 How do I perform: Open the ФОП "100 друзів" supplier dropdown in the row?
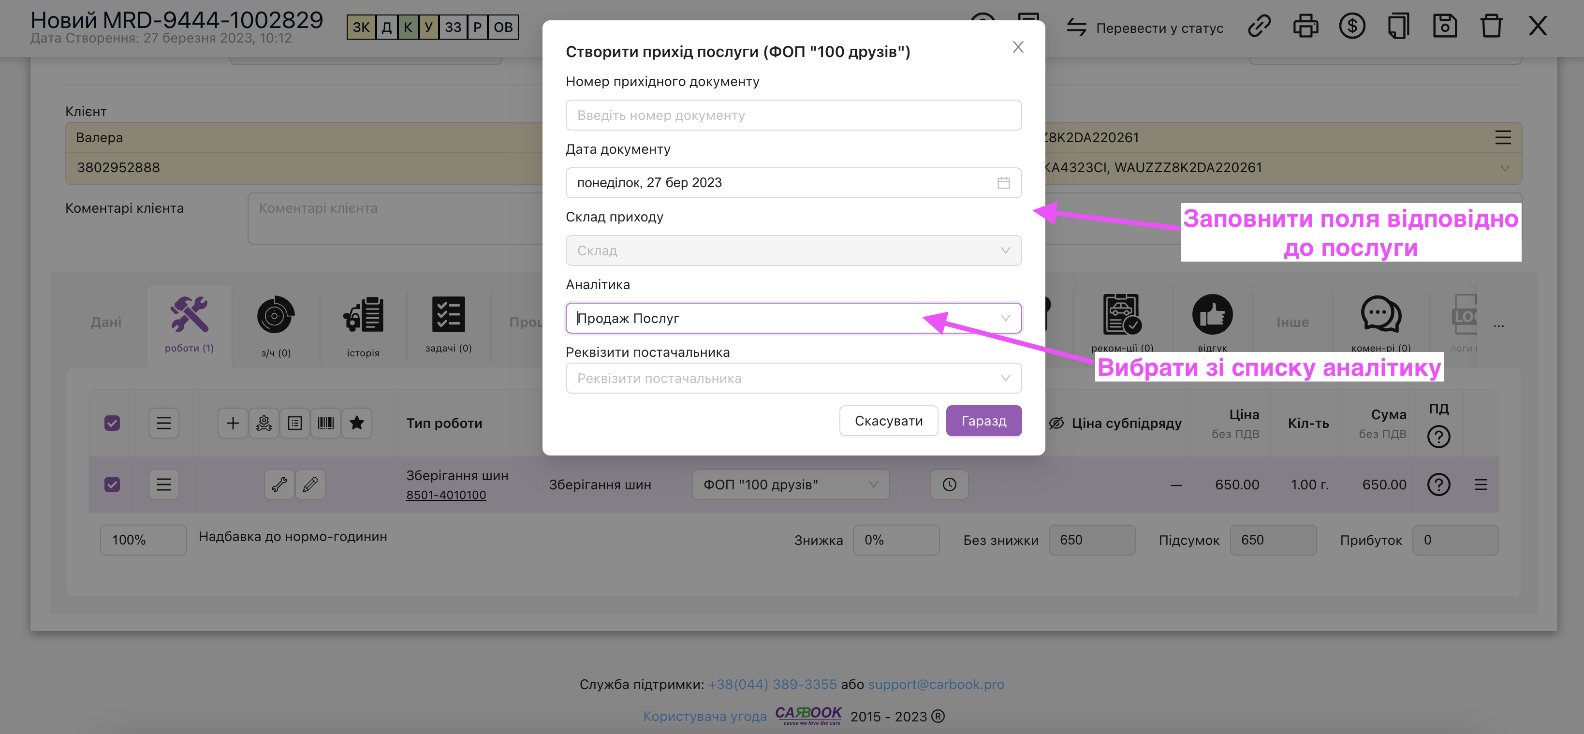tap(791, 484)
